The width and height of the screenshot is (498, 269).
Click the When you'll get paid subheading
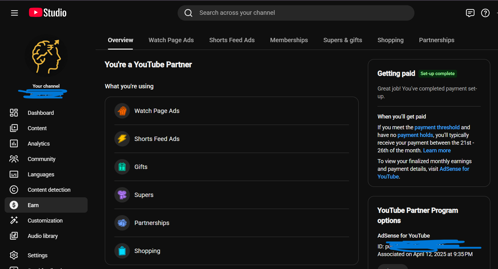click(402, 116)
